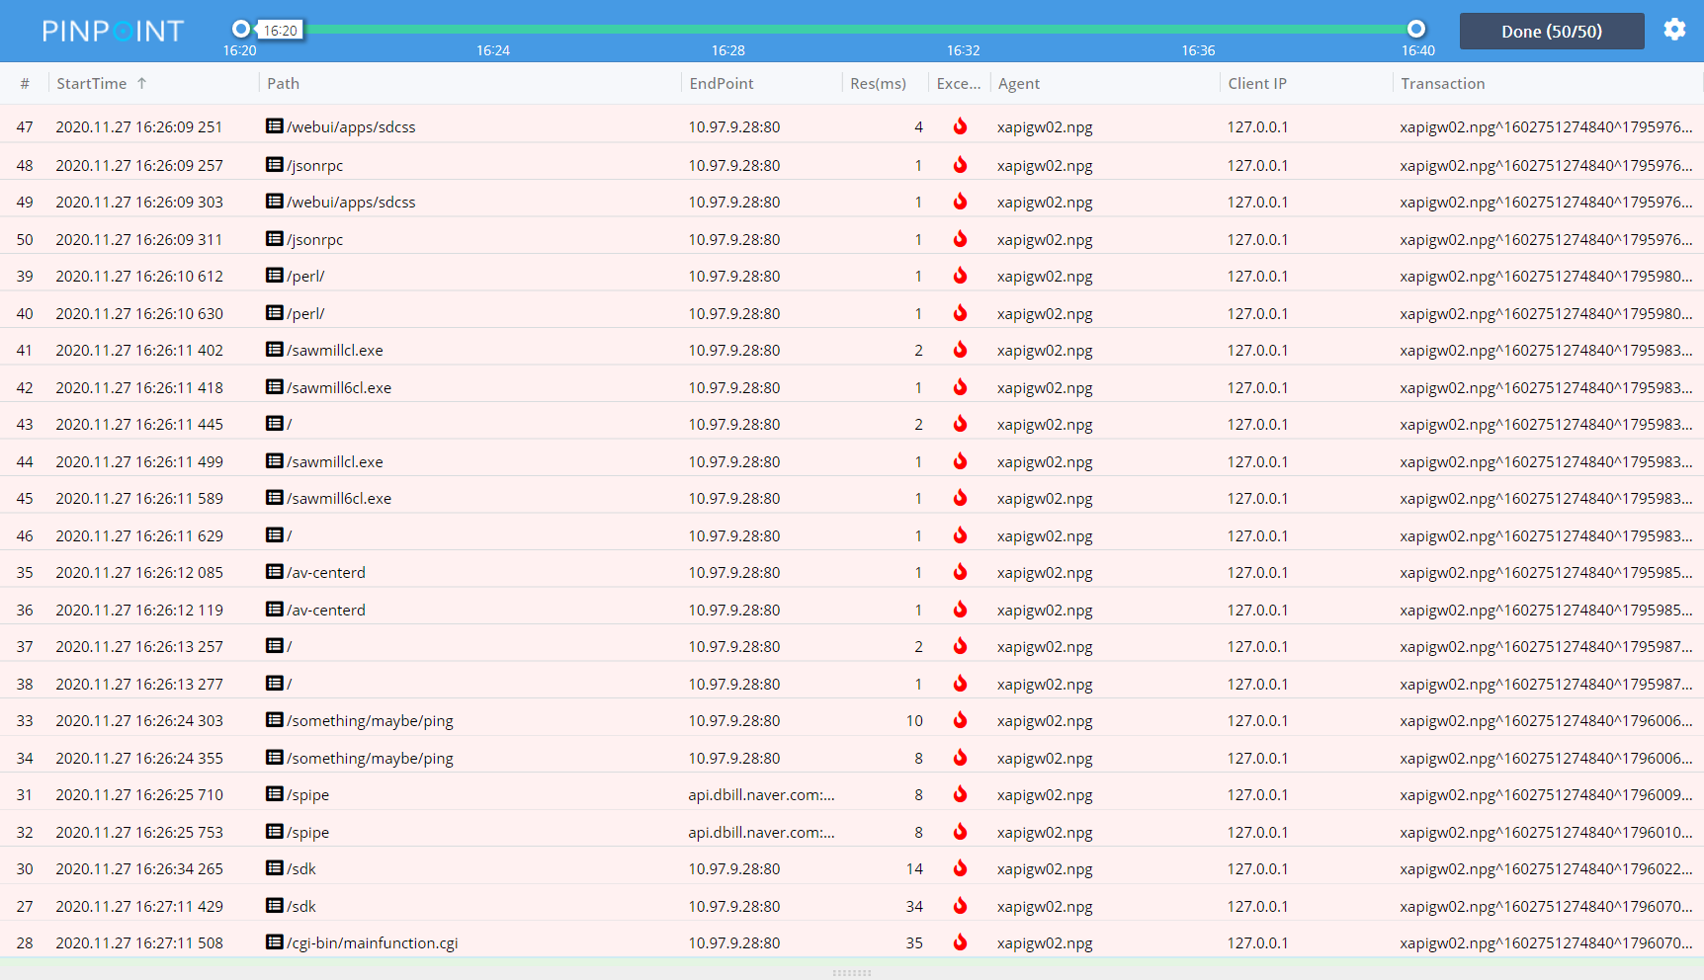Open detail list icon for row 31 /spipe

[x=275, y=794]
